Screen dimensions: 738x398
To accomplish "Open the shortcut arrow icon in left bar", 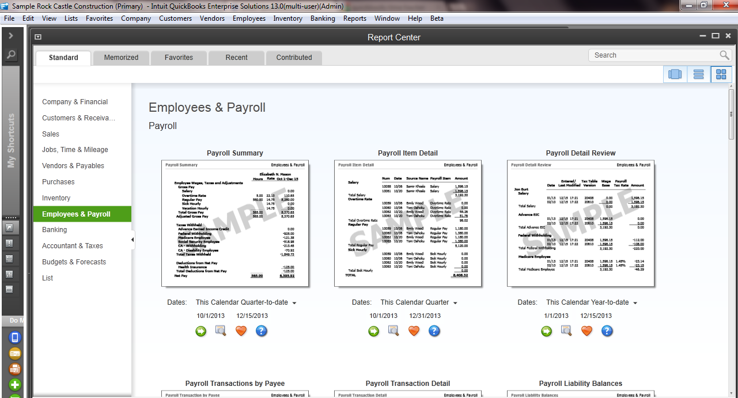I will 9,228.
